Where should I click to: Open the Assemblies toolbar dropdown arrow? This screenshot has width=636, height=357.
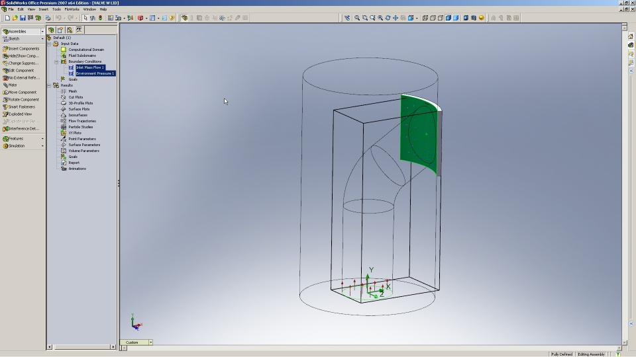pos(42,31)
